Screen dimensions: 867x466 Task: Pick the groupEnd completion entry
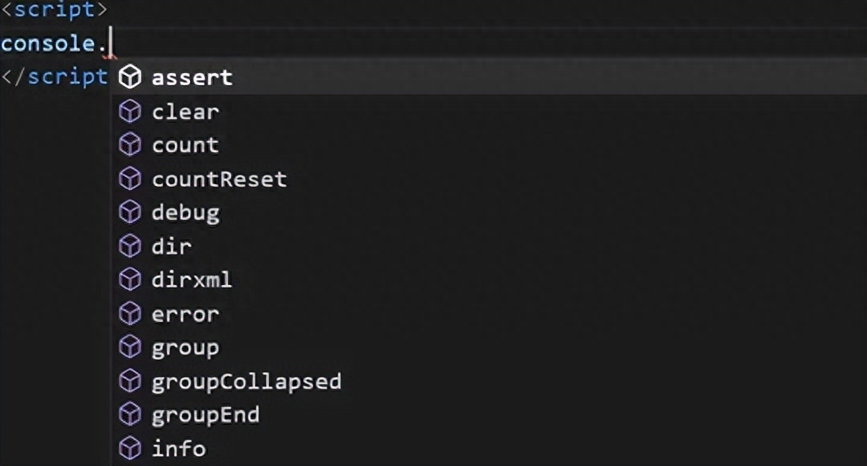[x=489, y=415]
